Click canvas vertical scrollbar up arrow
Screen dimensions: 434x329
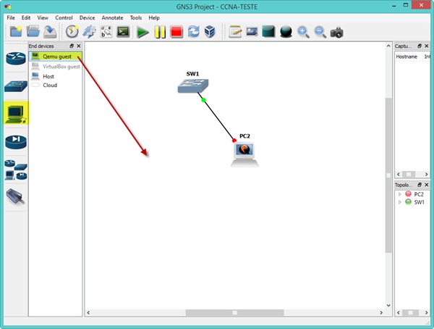tap(388, 46)
